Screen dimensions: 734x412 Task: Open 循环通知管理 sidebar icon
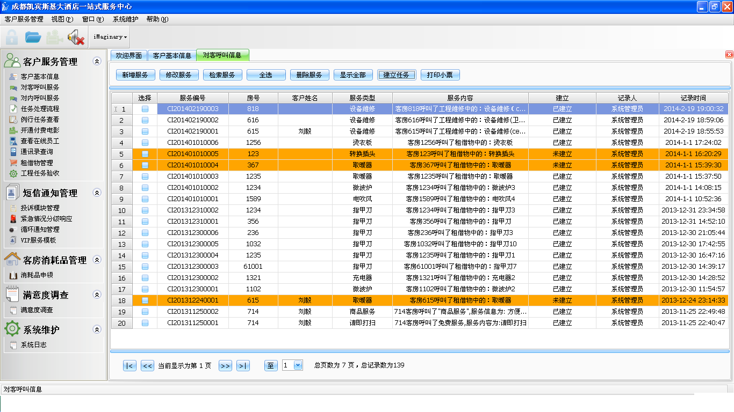13,230
